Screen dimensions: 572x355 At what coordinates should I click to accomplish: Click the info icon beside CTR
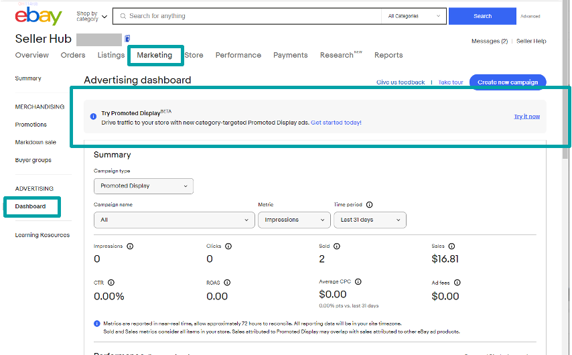(111, 283)
